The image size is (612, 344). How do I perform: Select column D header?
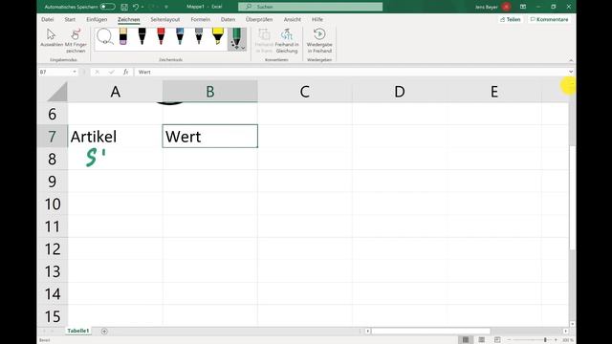(x=400, y=92)
